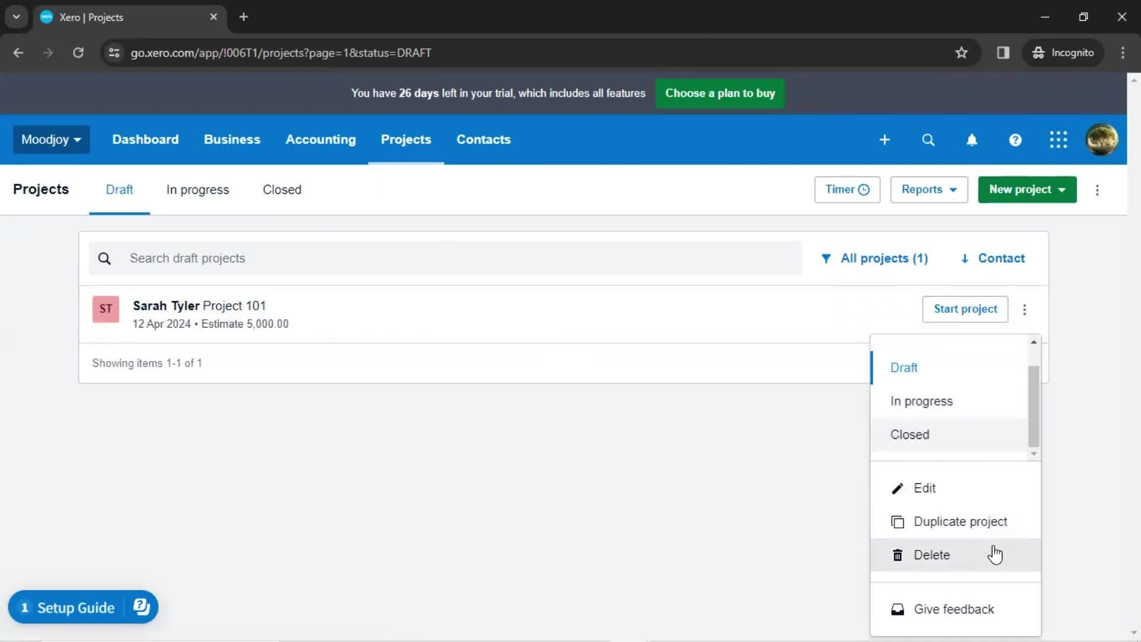Open the Contacts menu
Screen dimensions: 1141x642
[x=483, y=140]
